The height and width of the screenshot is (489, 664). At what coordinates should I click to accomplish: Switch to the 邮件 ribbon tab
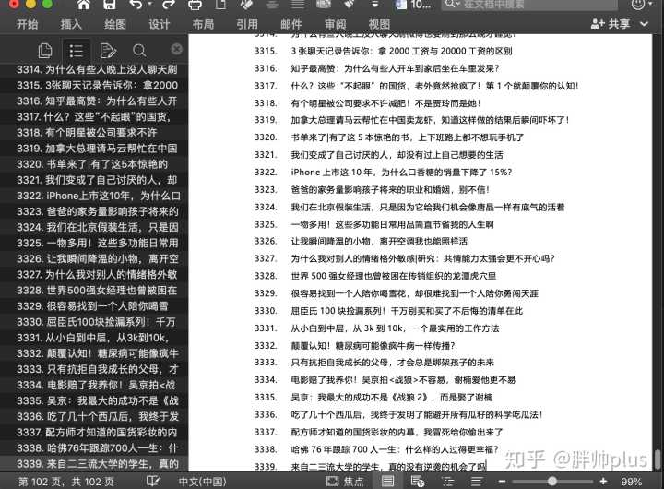pos(291,24)
